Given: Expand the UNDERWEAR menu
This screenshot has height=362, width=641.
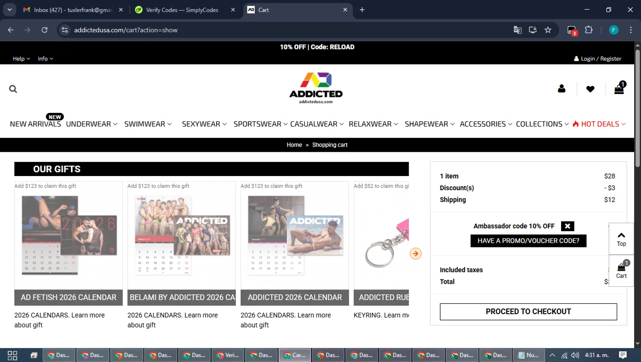Looking at the screenshot, I should [x=91, y=124].
